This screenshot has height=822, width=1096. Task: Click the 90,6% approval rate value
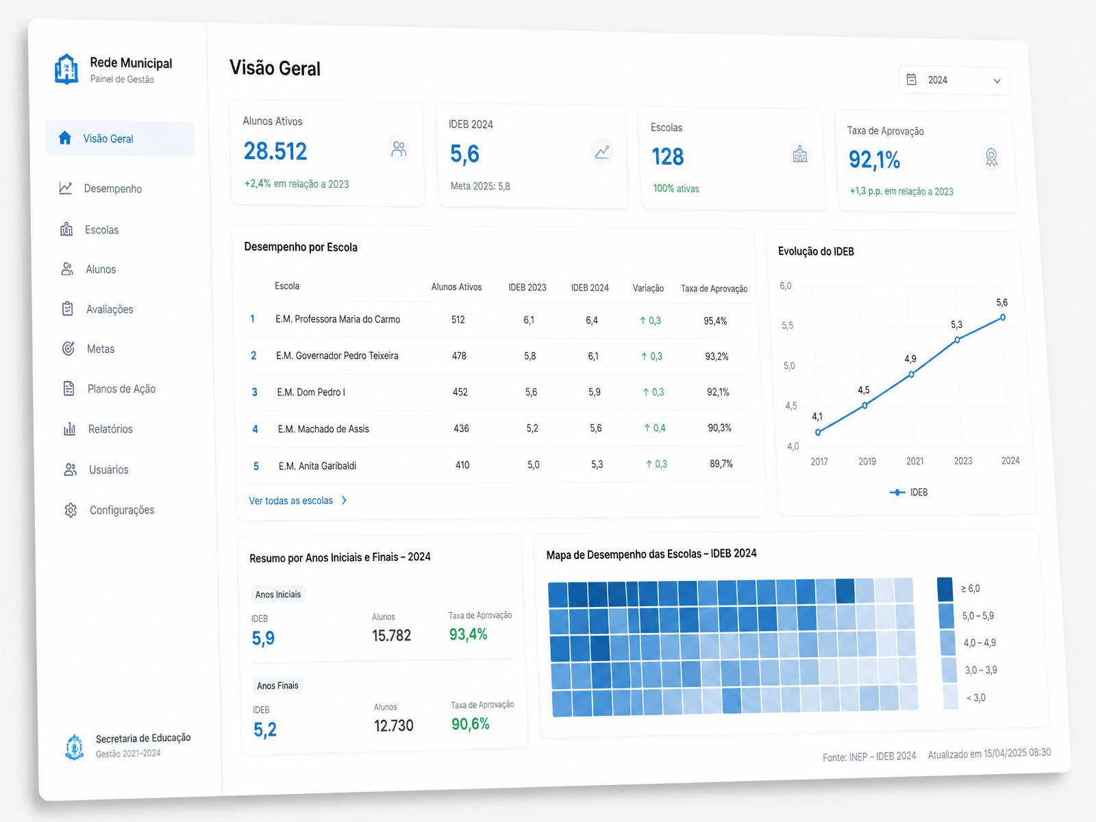[x=471, y=724]
